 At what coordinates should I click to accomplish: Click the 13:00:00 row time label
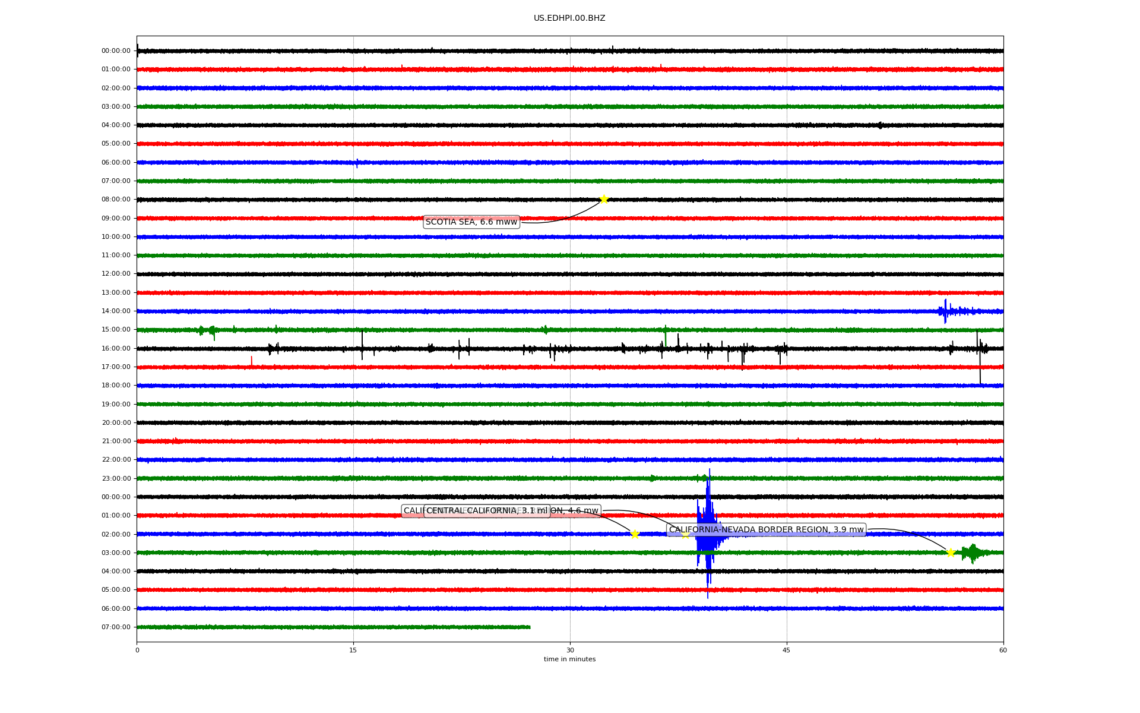[x=116, y=292]
